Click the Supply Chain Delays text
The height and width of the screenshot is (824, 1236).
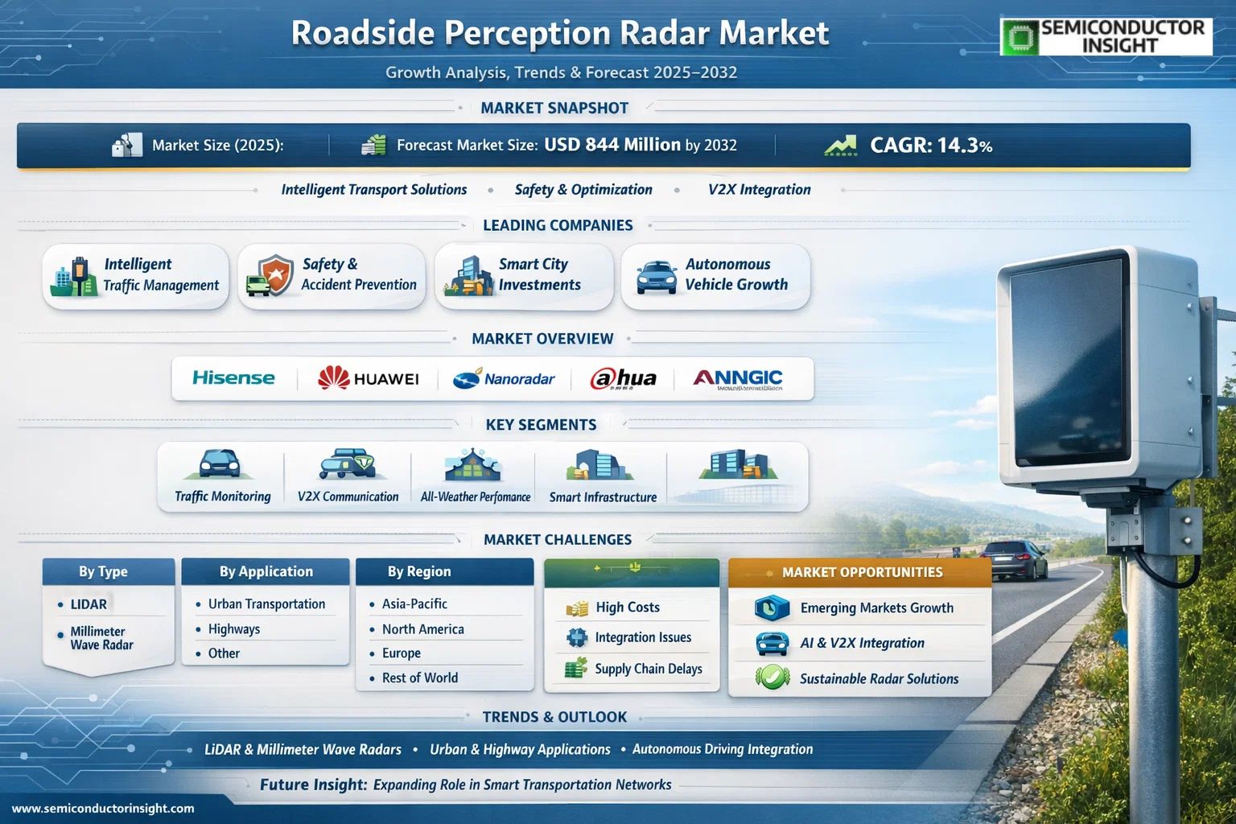tap(649, 669)
